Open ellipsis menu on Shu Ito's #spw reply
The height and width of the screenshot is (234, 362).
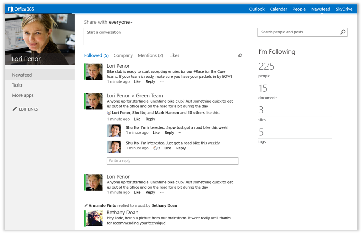(x=179, y=133)
